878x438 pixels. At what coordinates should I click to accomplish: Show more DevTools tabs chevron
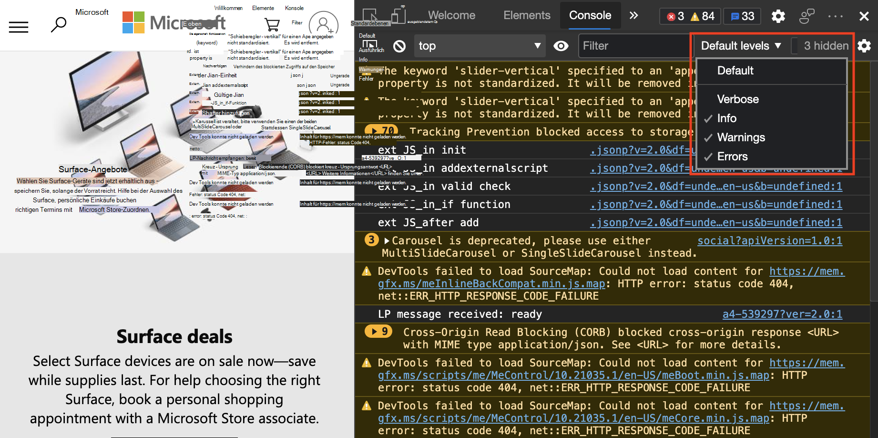(x=633, y=15)
